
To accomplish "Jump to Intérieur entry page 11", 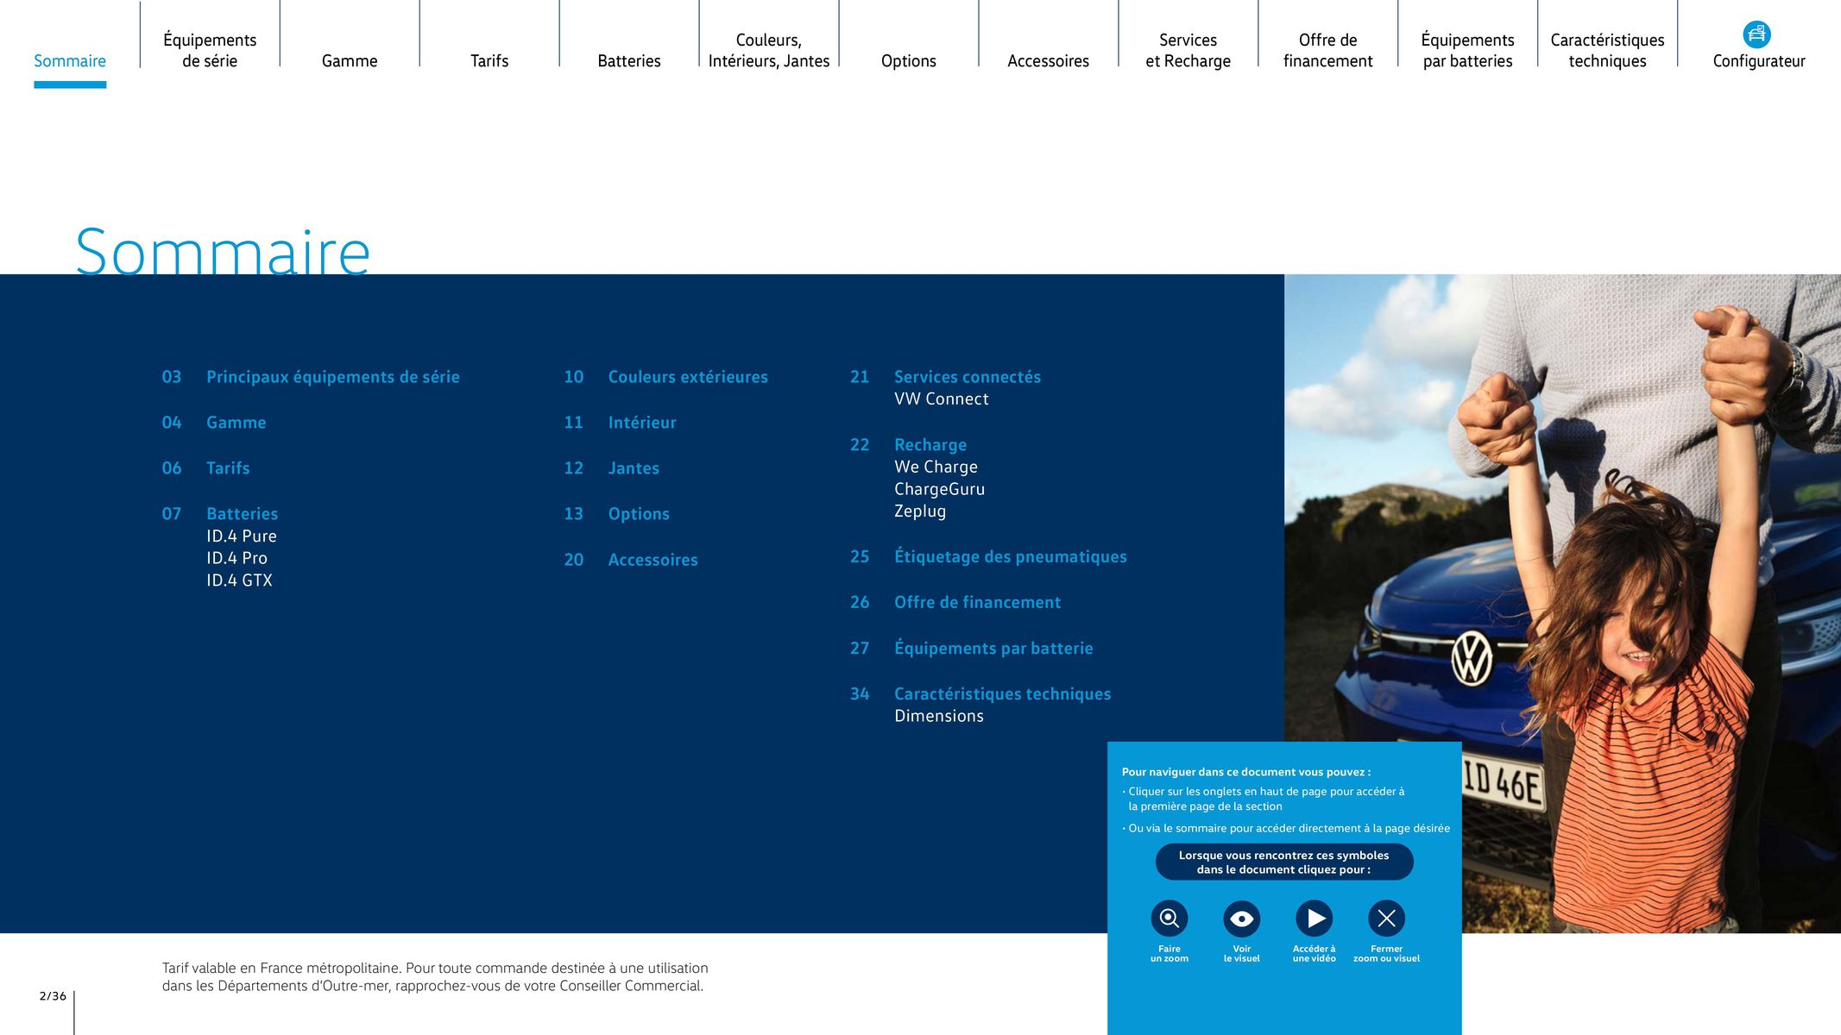I will 642,423.
